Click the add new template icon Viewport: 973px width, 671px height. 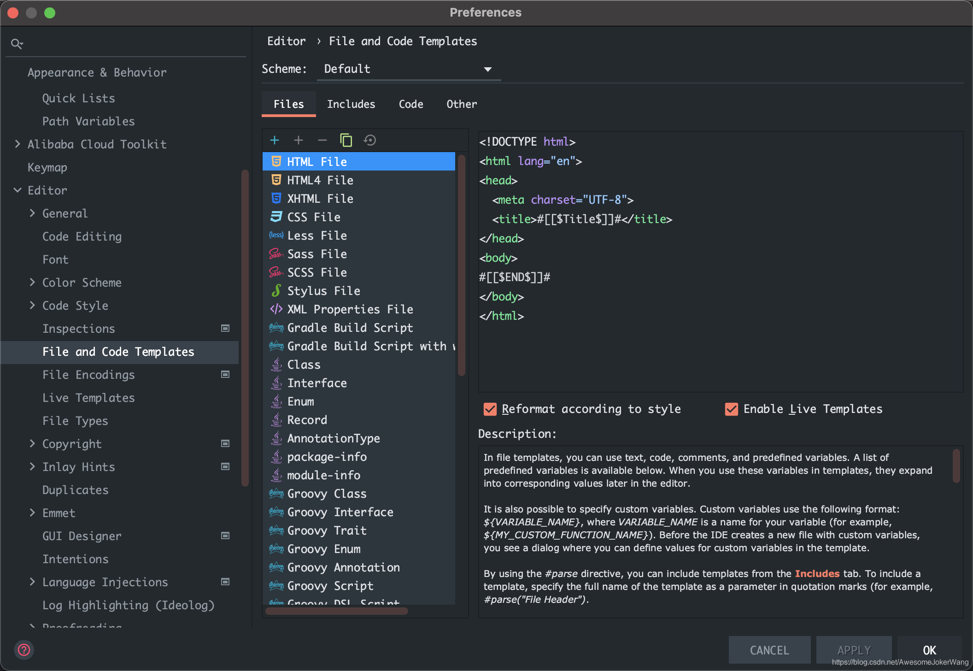click(x=274, y=140)
